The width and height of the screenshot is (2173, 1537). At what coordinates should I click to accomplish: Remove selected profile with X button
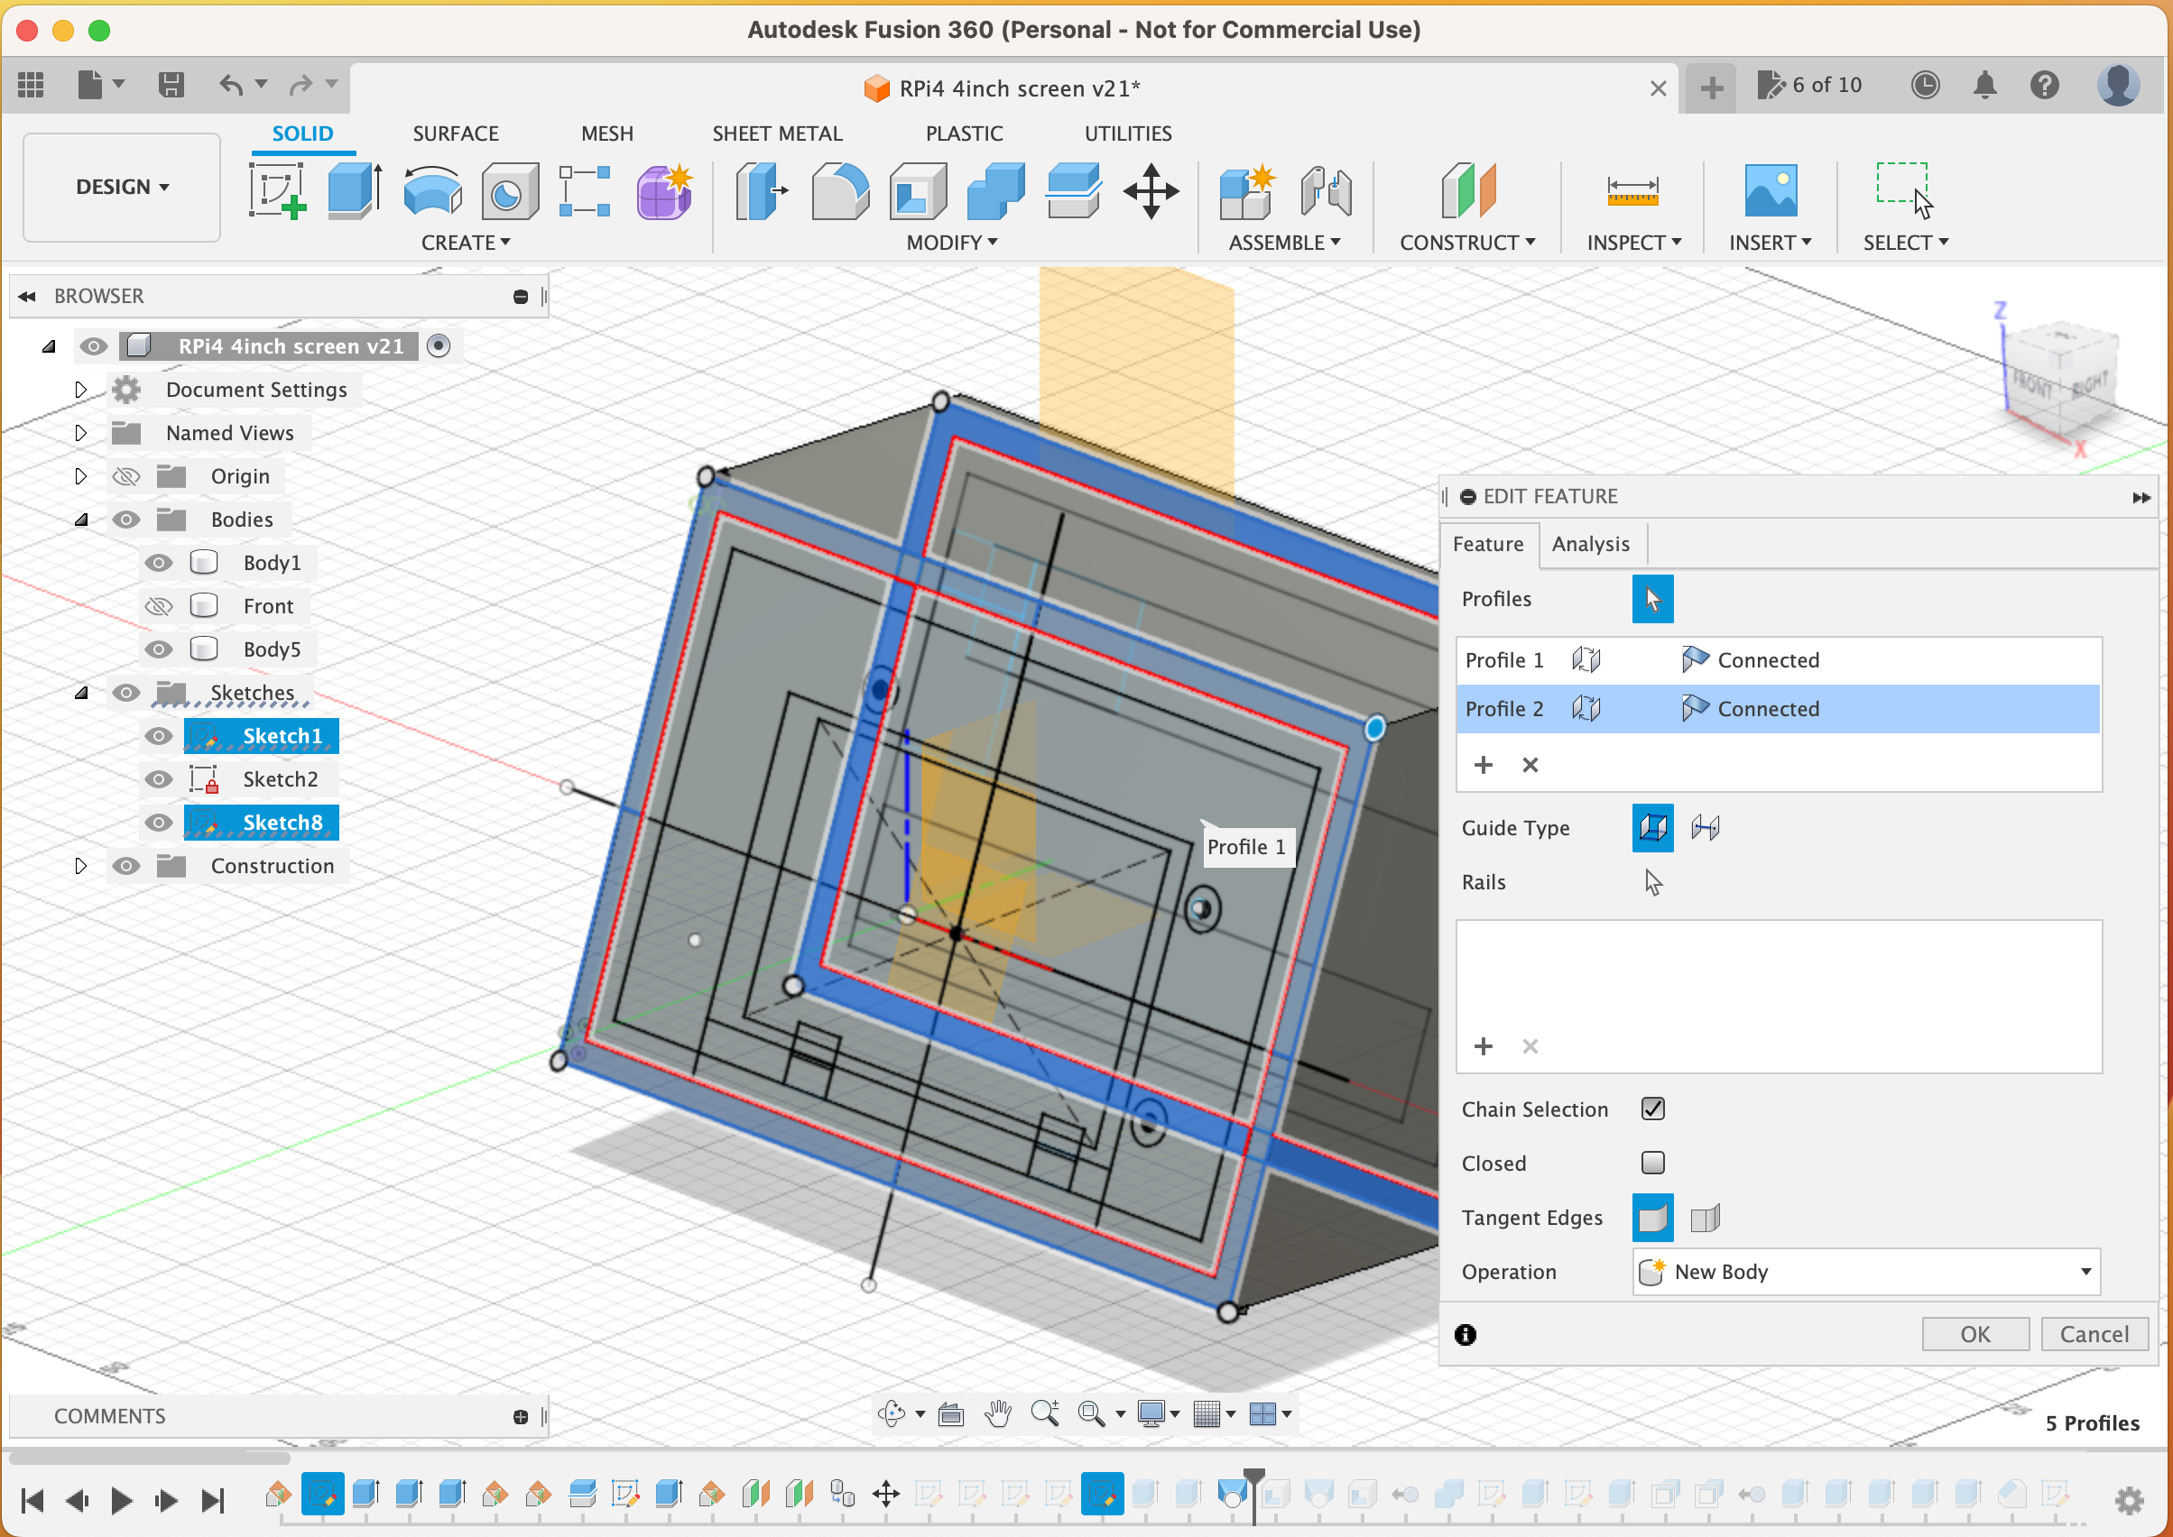[x=1530, y=765]
